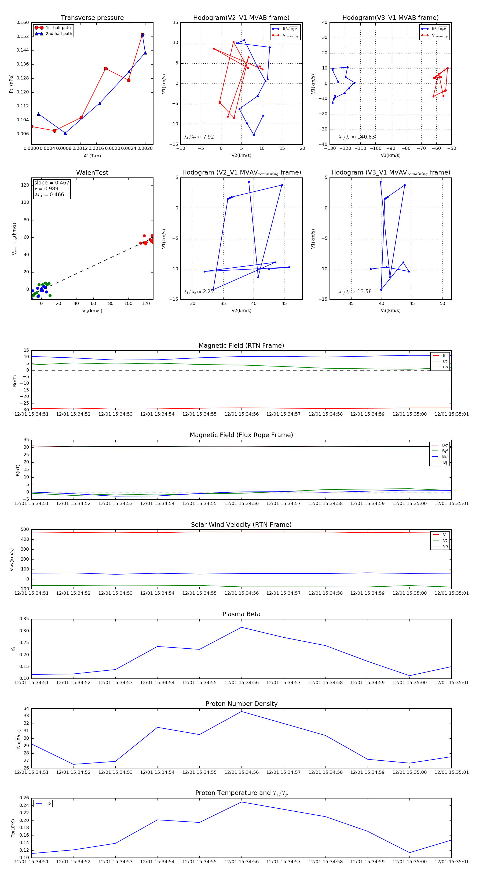Click the Vsw(km/s) y-axis label
The image size is (483, 886).
tap(11, 560)
